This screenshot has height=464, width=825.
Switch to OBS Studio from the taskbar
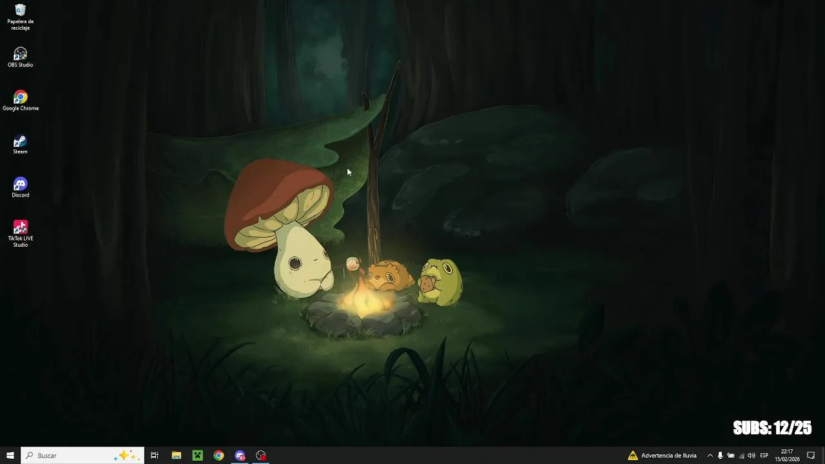tap(261, 455)
